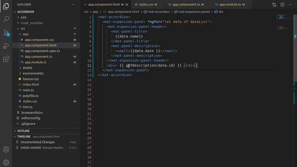The image size is (297, 167).
Task: Collapse the TIMELINE section
Action: [x=24, y=136]
